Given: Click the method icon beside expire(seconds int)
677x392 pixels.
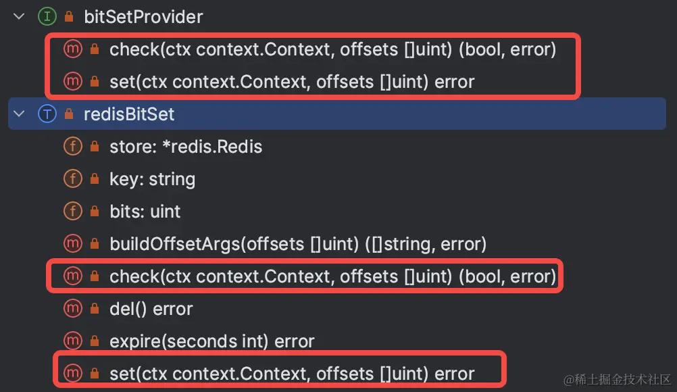Looking at the screenshot, I should point(72,341).
